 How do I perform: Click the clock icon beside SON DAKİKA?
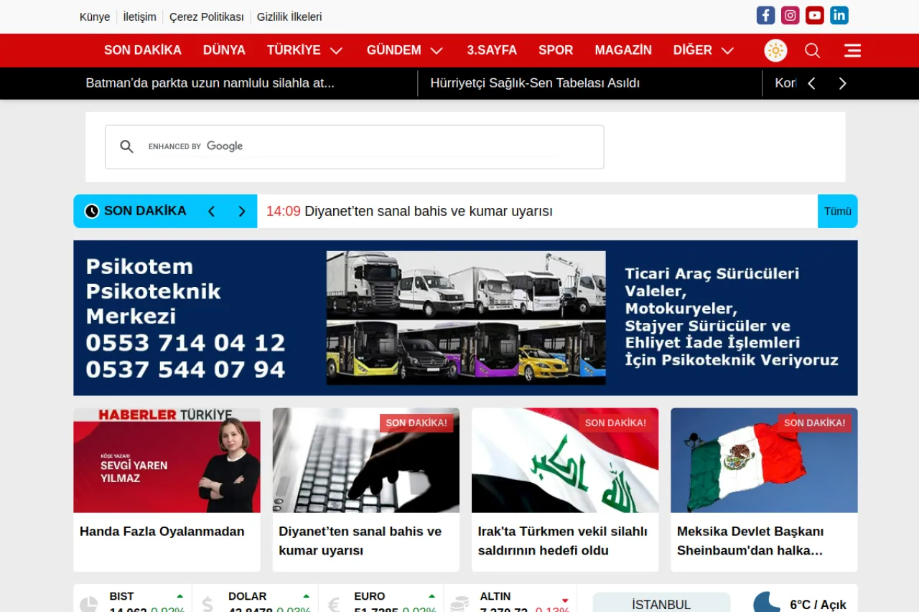(92, 211)
